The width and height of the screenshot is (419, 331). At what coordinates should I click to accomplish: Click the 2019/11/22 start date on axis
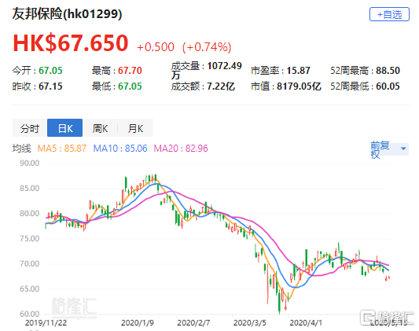[46, 322]
